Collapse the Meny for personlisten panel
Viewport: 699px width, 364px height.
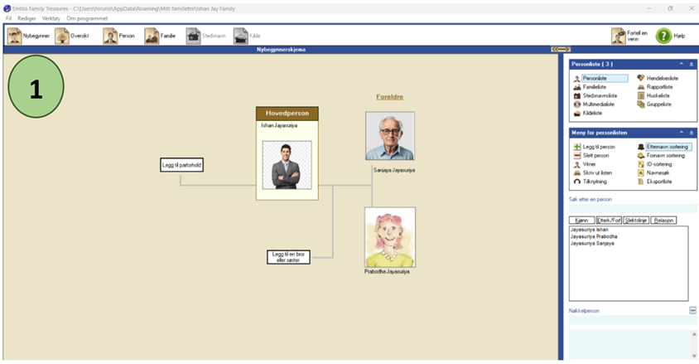click(x=681, y=132)
